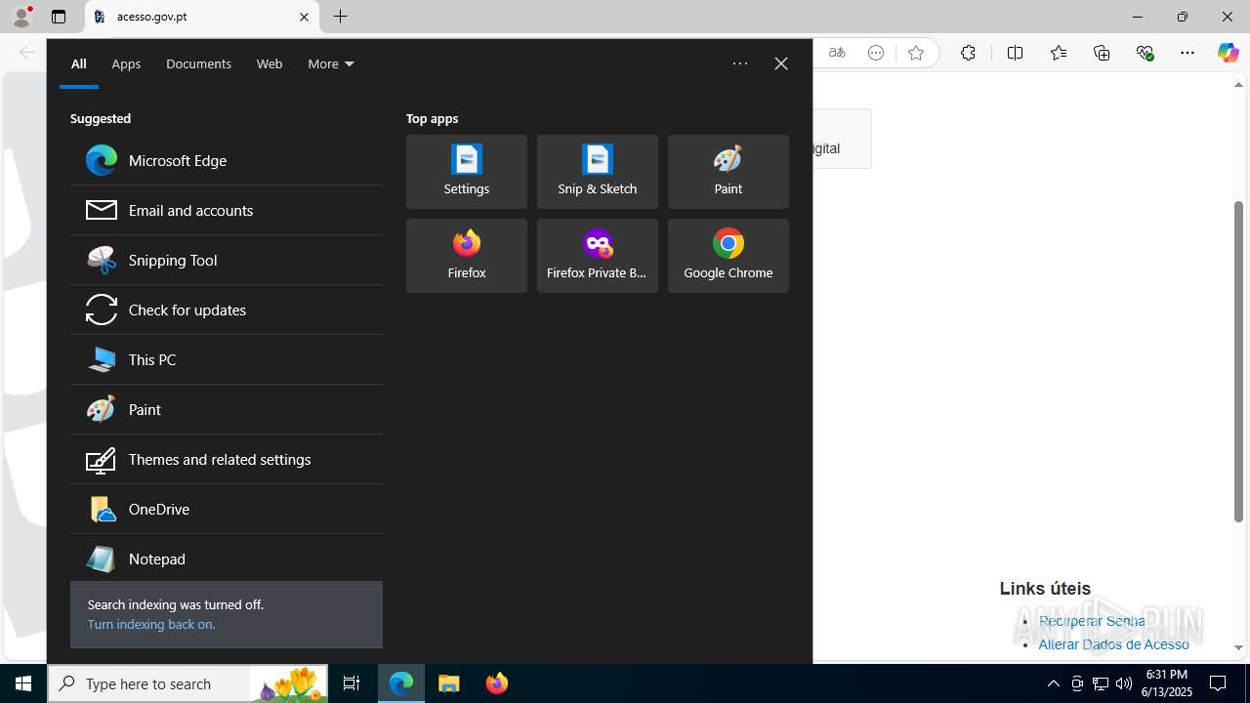The height and width of the screenshot is (703, 1250).
Task: Launch Firefox Private Browsing tile
Action: pyautogui.click(x=598, y=256)
